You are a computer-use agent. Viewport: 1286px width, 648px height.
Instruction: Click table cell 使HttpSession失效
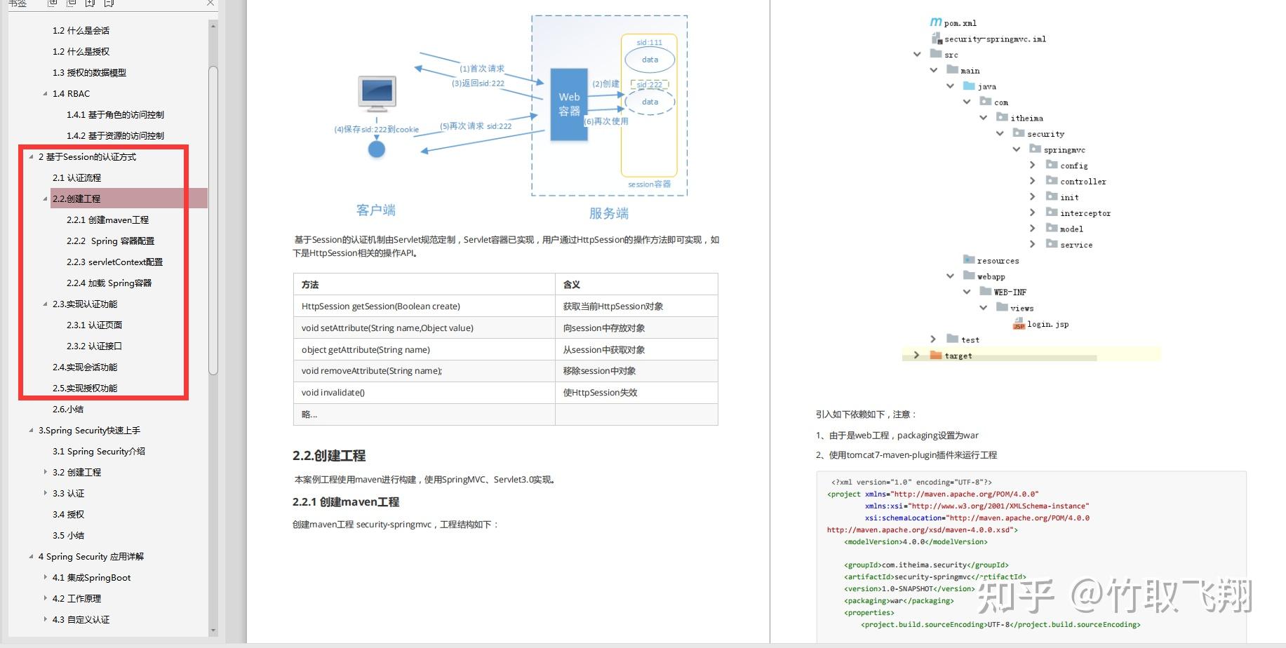coord(636,393)
